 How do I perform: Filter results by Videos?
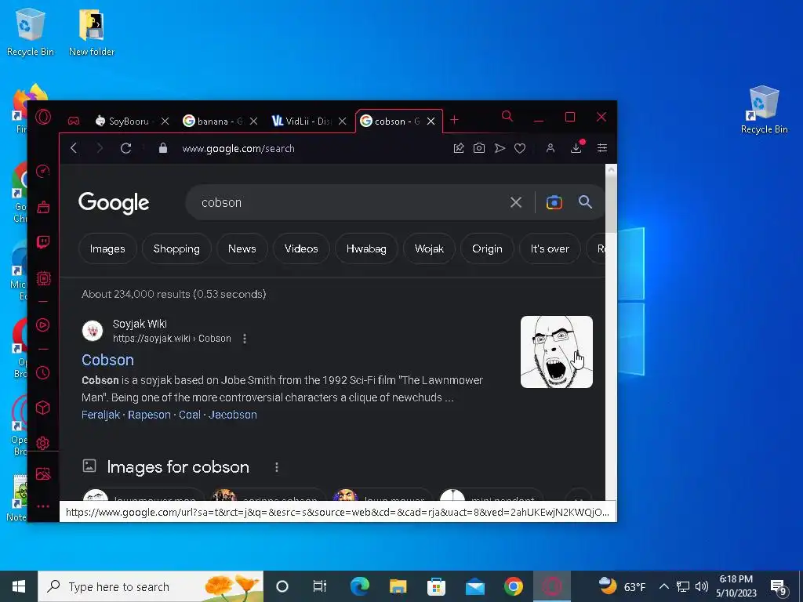click(x=301, y=248)
